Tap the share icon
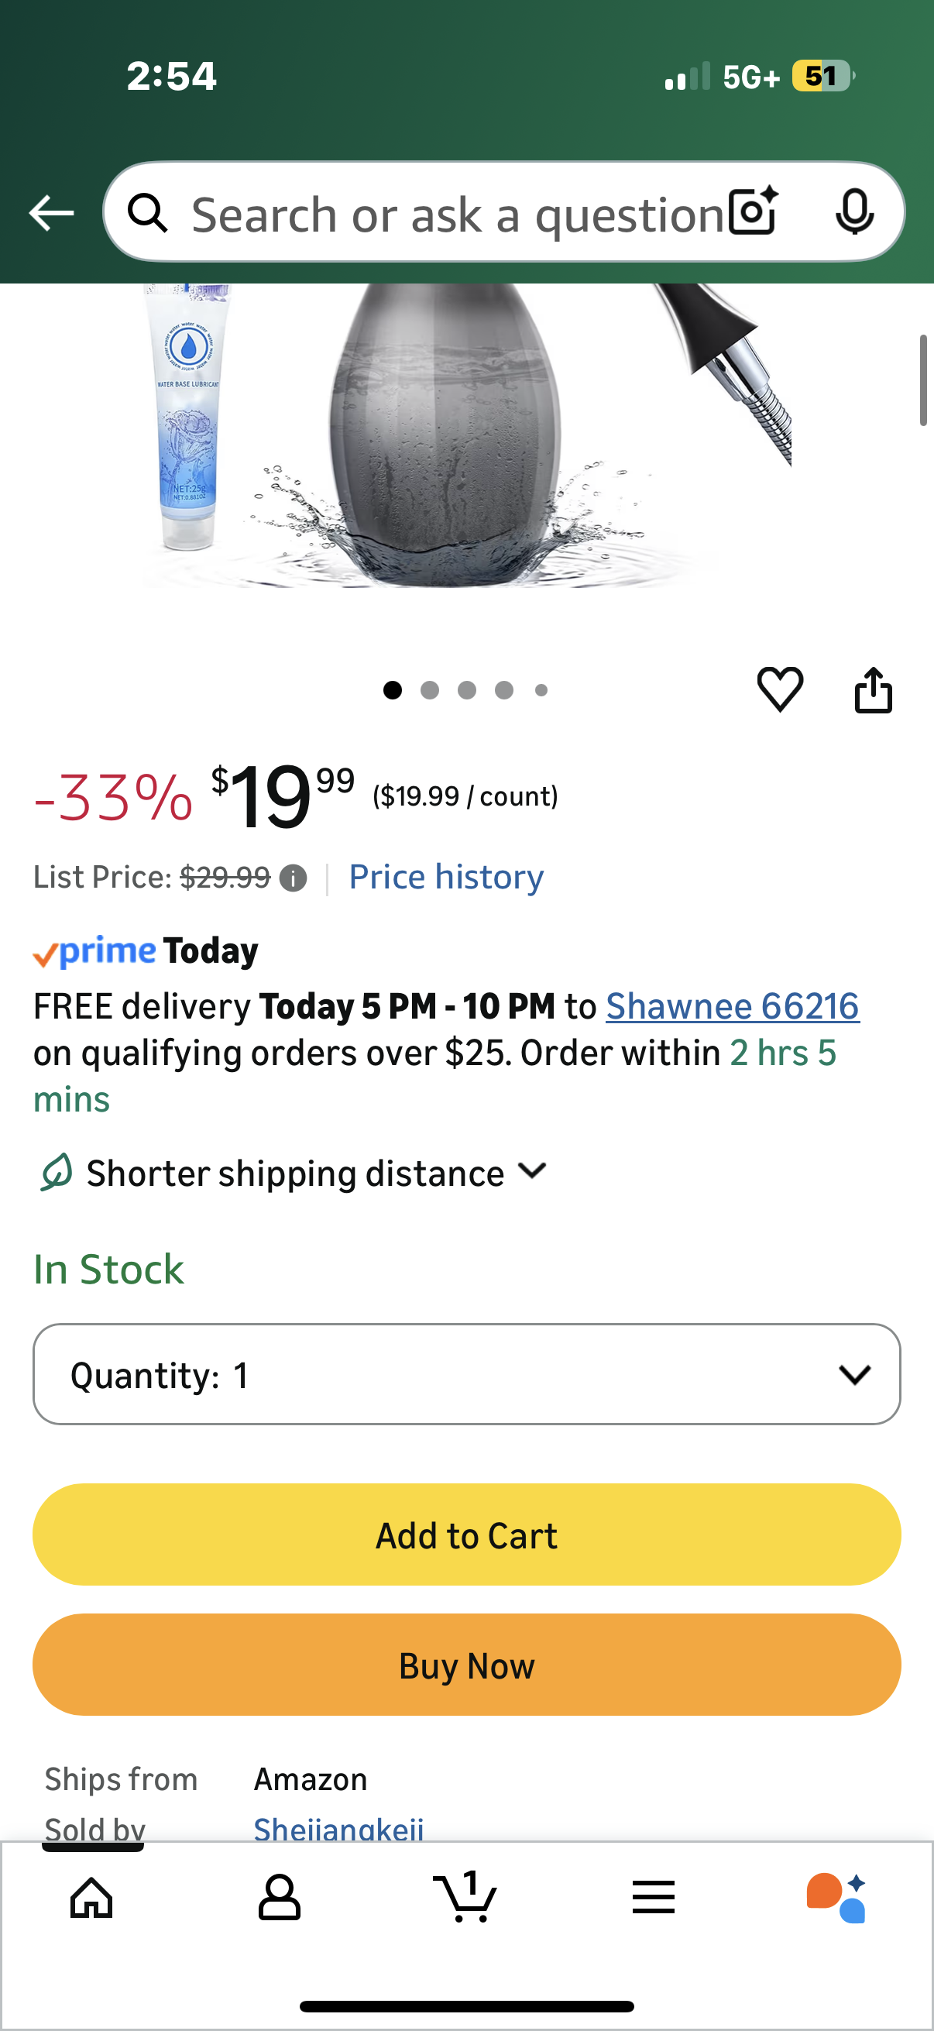The image size is (934, 2031). coord(874,691)
